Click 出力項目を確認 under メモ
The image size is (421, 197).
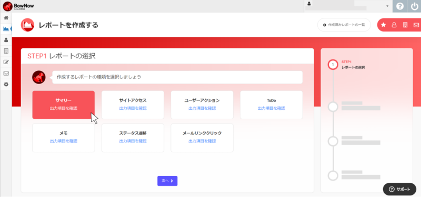[64, 141]
